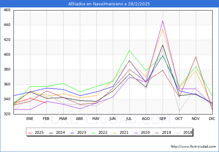Click the gray 2018 legend swatch

pos(179,133)
